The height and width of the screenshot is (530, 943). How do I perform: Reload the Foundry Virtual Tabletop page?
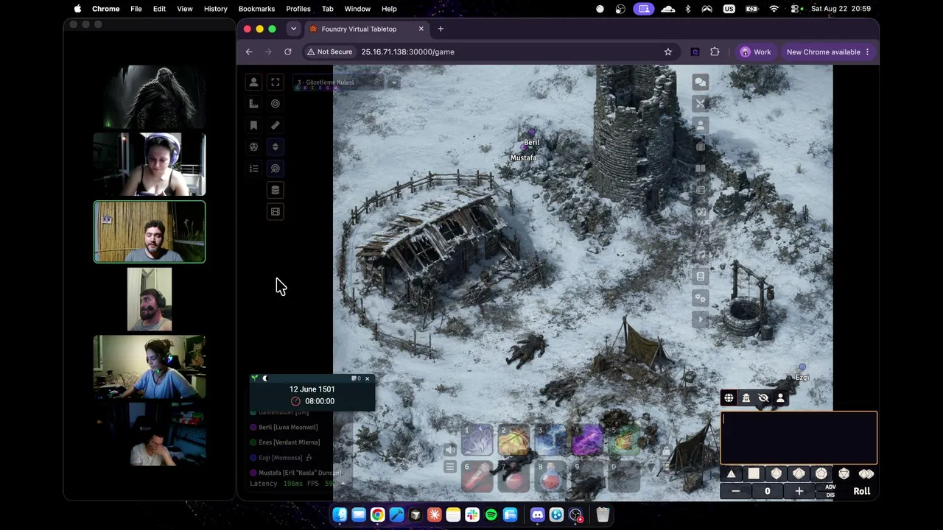[x=288, y=52]
